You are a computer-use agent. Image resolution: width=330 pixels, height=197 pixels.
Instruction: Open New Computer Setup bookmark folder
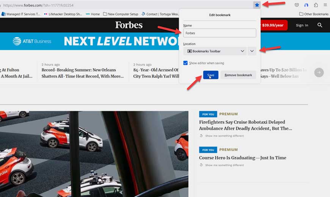point(121,14)
